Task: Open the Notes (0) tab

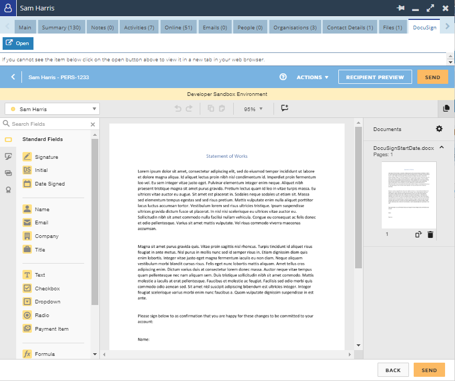Action: pos(103,27)
